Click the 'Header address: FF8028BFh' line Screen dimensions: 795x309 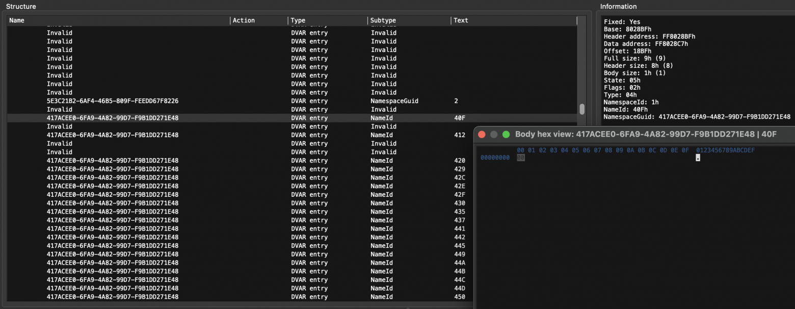tap(649, 37)
